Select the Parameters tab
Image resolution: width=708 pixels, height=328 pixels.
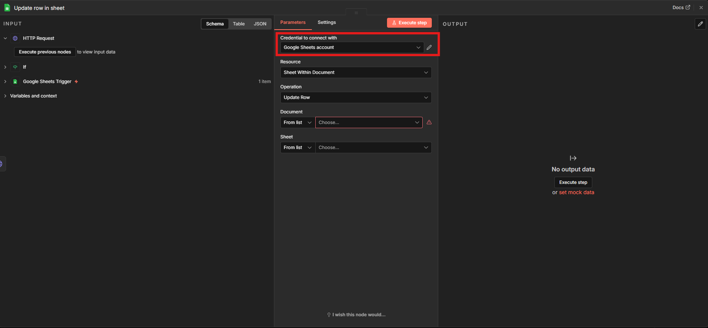point(293,22)
